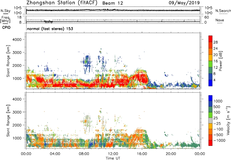This screenshot has height=160, width=231.
Task: Click the 28 tick label on Power colorbar
Action: (x=215, y=42)
